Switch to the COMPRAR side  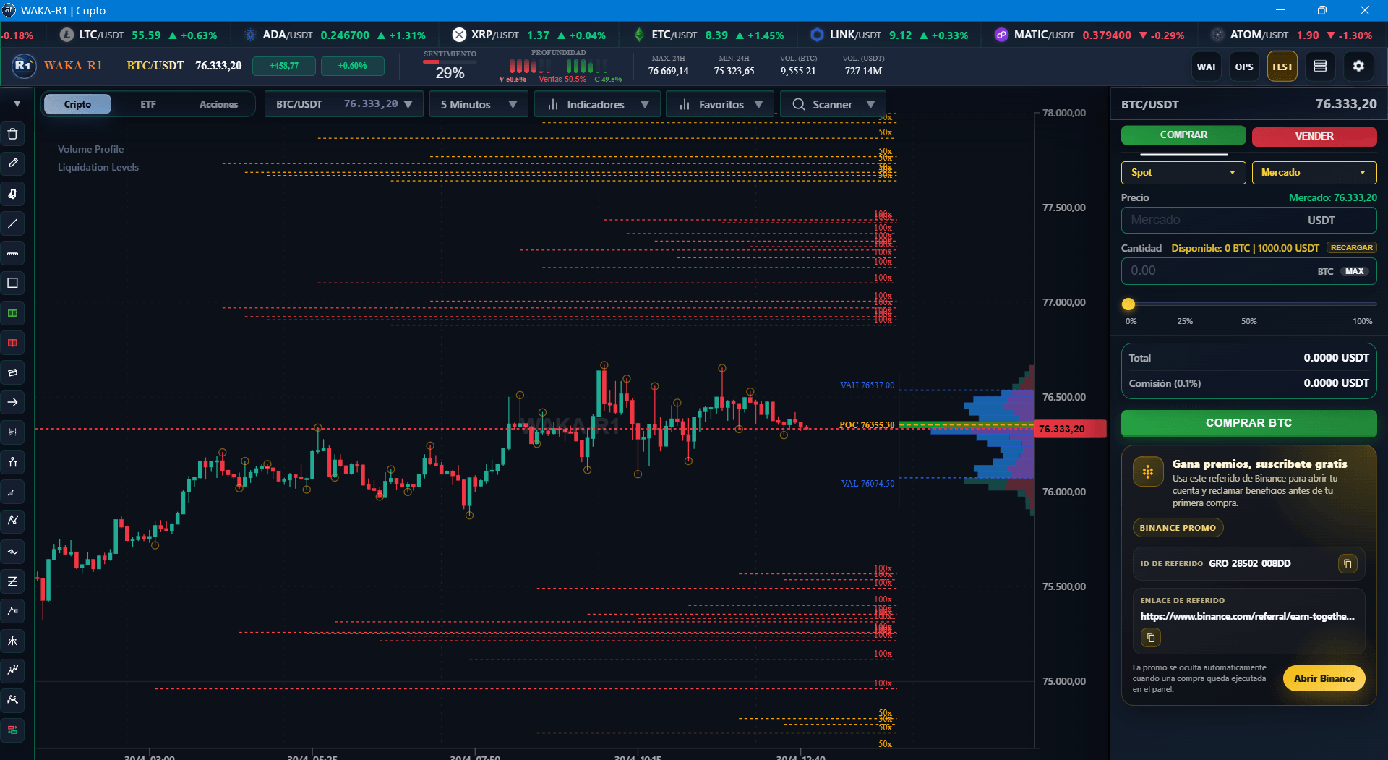1183,135
